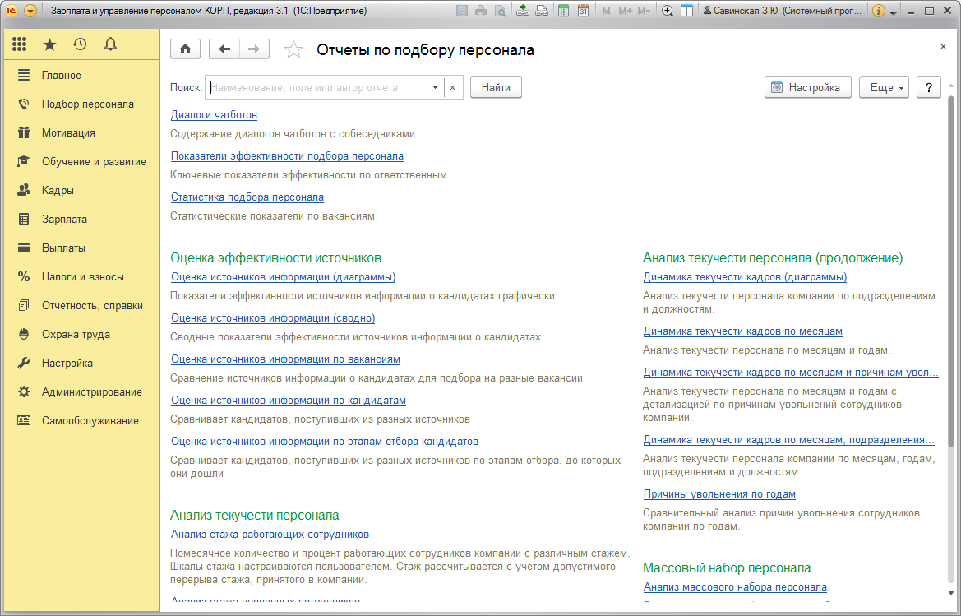
Task: Click the M memory button
Action: pos(606,11)
